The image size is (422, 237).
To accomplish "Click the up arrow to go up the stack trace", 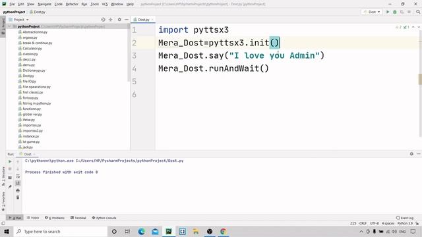I will [18, 162].
